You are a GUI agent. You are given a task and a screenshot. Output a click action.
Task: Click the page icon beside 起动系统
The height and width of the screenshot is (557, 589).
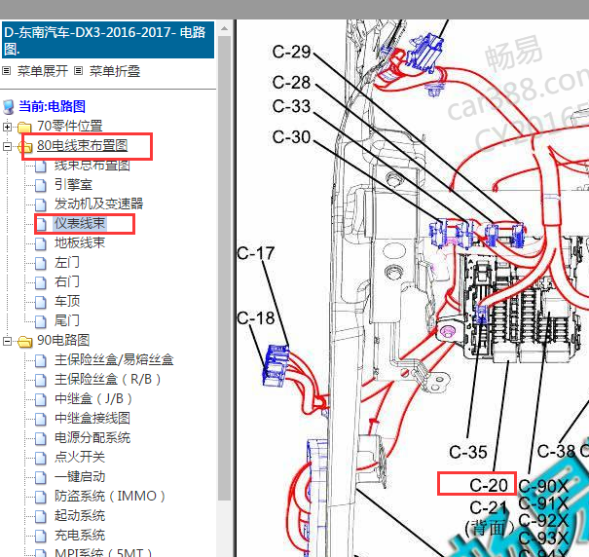click(x=41, y=516)
